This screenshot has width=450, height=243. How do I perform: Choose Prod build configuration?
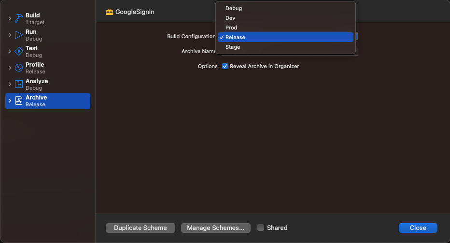pyautogui.click(x=285, y=28)
